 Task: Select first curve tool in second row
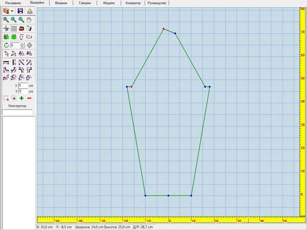[x=6, y=70]
